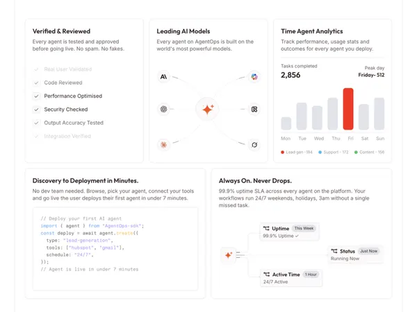Select the Saturday chart bar
Image resolution: width=417 pixels, height=312 pixels.
(363, 117)
